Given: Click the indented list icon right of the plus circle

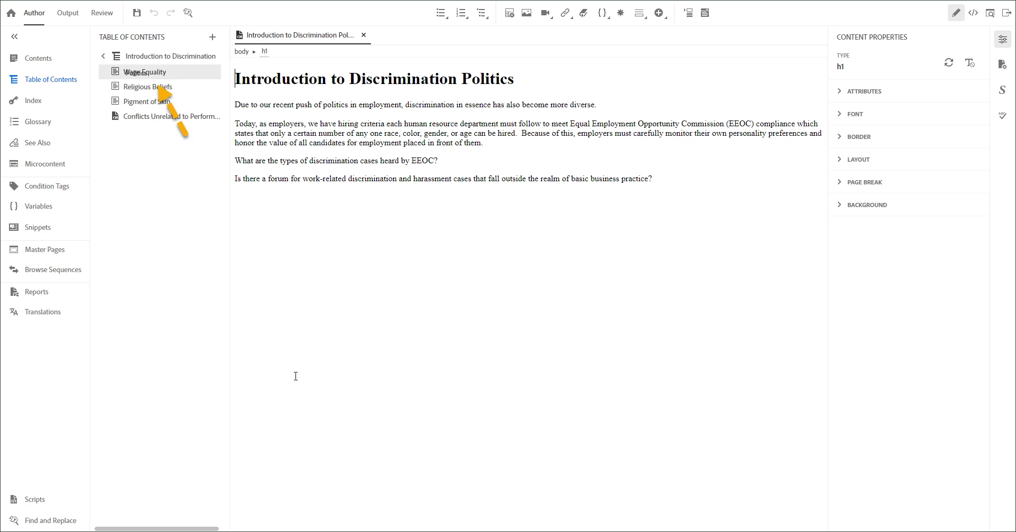Looking at the screenshot, I should click(688, 13).
